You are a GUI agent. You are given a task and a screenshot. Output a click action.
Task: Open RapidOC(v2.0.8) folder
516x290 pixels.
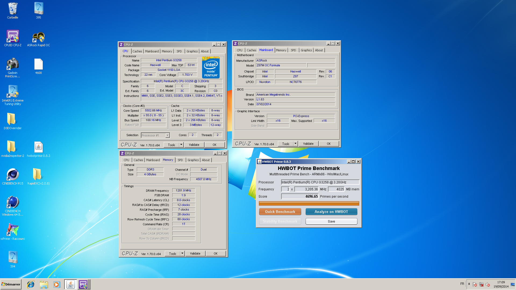click(38, 177)
